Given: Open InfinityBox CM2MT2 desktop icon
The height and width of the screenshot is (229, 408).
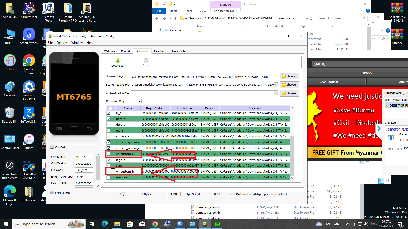Looking at the screenshot, I should point(29,170).
